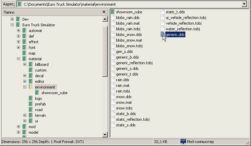Expand the billboard folder node
Image resolution: width=251 pixels, height=146 pixels.
25,65
